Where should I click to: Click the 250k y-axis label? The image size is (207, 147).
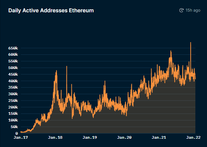13,101
